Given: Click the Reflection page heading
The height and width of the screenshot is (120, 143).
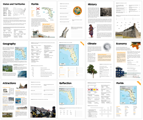Looking at the screenshot, I should [65, 83].
